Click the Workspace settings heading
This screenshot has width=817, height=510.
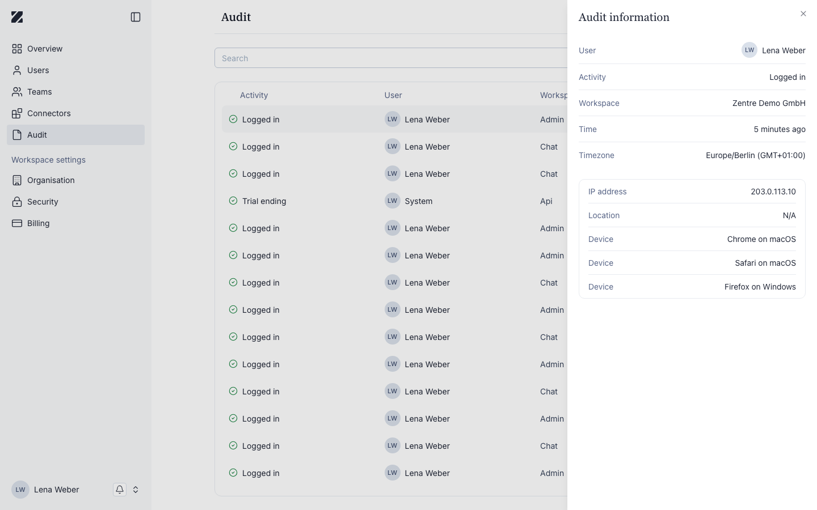pos(49,160)
